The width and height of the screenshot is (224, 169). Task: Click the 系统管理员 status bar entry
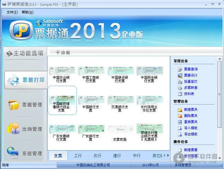pyautogui.click(x=183, y=165)
